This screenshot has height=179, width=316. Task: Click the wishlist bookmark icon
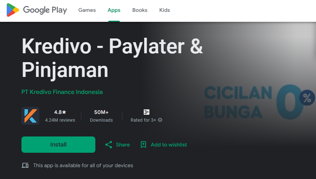[x=143, y=145]
